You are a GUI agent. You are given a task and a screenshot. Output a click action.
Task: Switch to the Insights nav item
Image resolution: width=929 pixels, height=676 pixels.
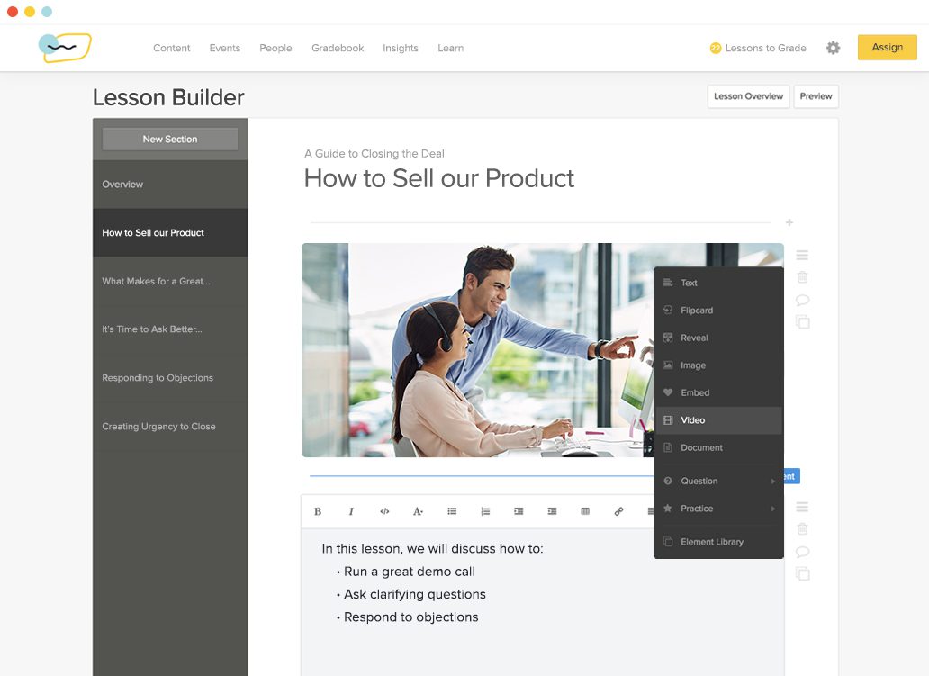click(x=401, y=48)
